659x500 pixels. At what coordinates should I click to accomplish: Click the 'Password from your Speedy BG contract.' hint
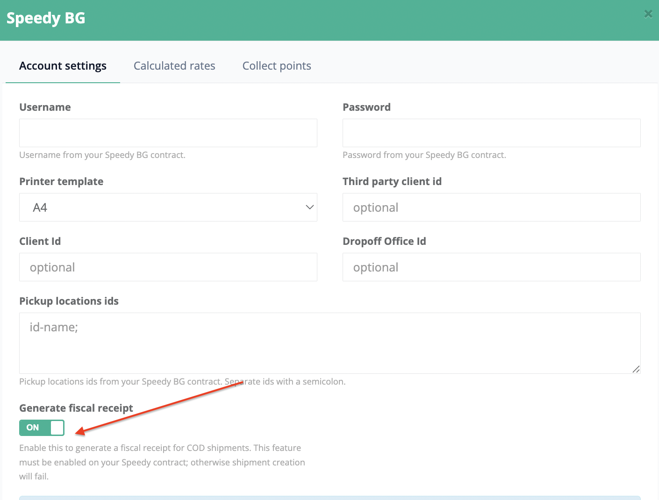[x=424, y=155]
